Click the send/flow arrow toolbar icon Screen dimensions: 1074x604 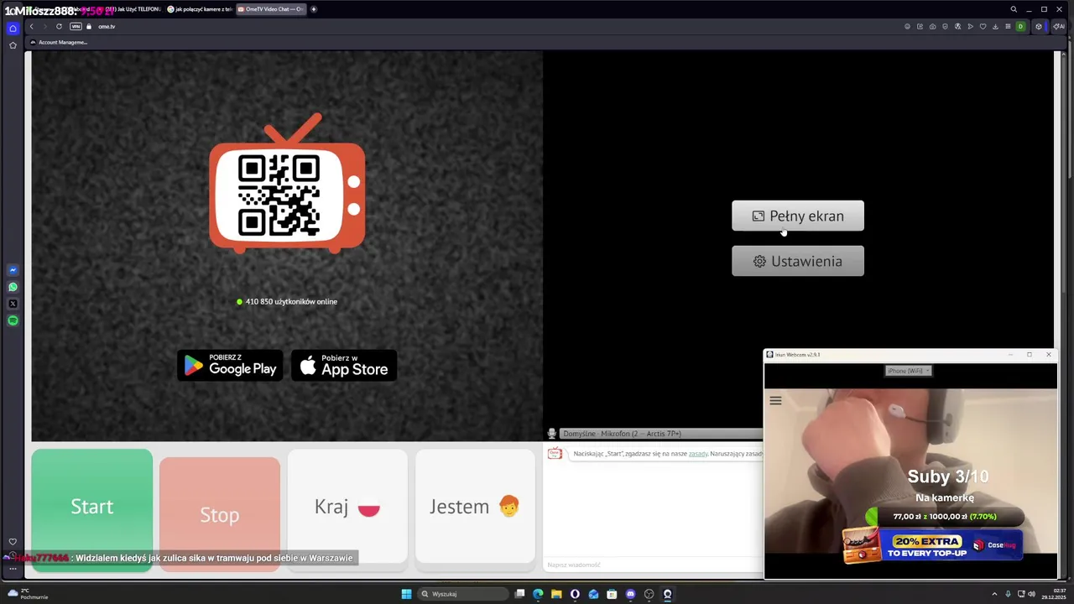pos(971,26)
